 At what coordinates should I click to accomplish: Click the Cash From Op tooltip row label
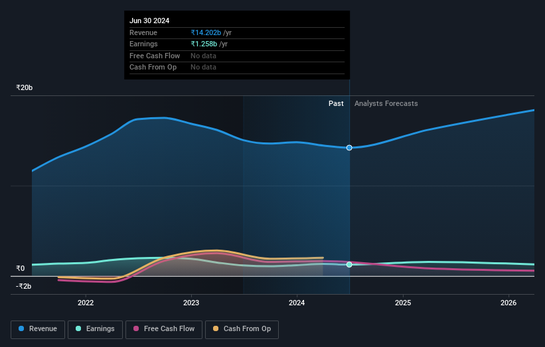[153, 68]
